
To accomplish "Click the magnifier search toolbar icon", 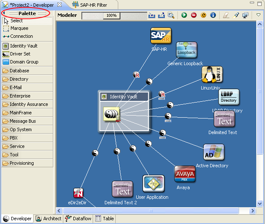I will click(x=171, y=15).
